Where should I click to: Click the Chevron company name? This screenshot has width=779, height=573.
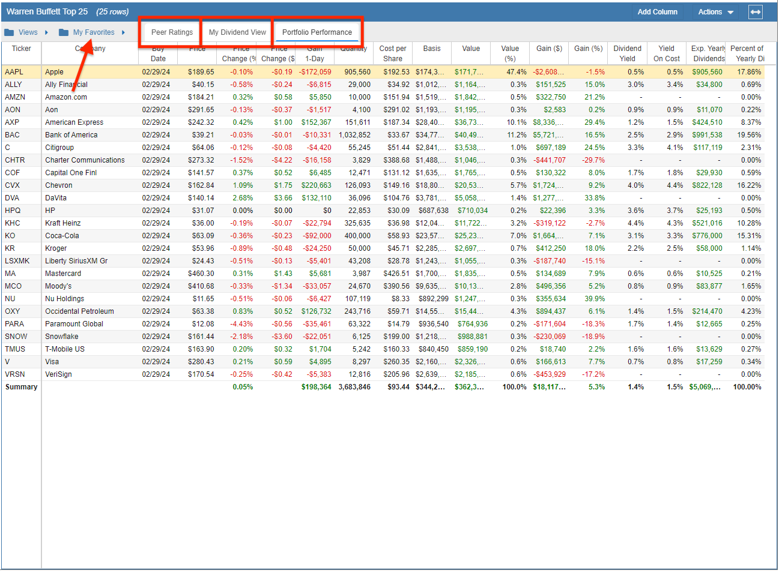58,185
